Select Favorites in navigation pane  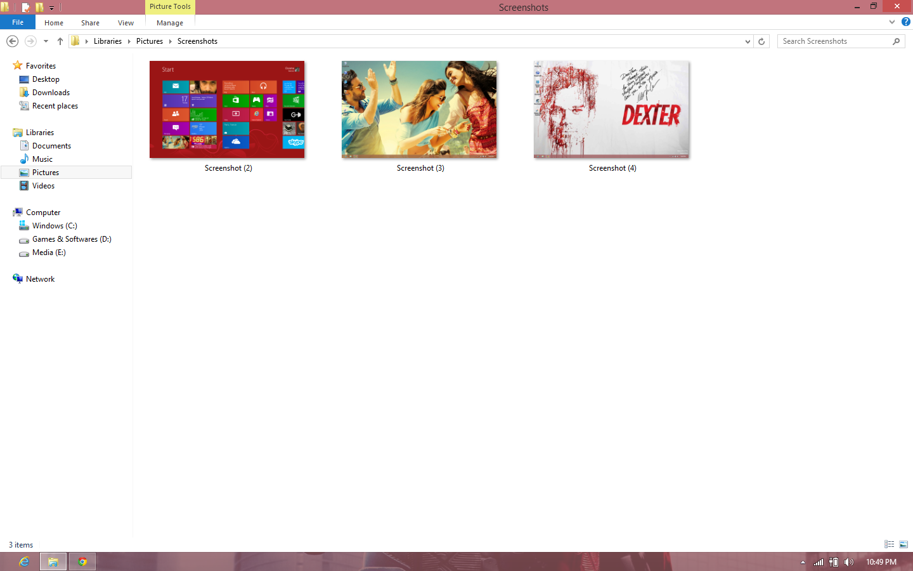(x=41, y=66)
